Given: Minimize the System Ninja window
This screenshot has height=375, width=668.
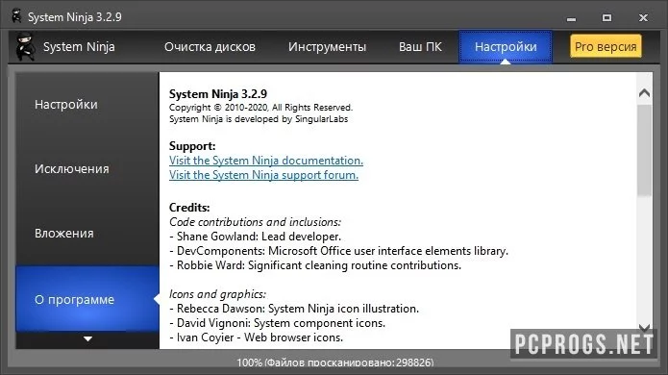Looking at the screenshot, I should coord(571,18).
